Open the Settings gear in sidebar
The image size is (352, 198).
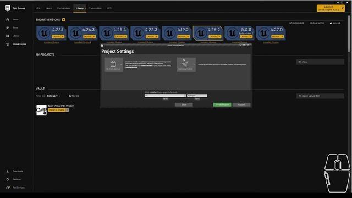click(8, 179)
